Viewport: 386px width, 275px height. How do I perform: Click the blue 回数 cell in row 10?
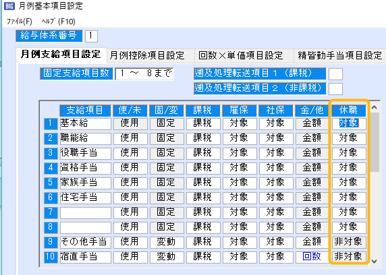pos(312,257)
